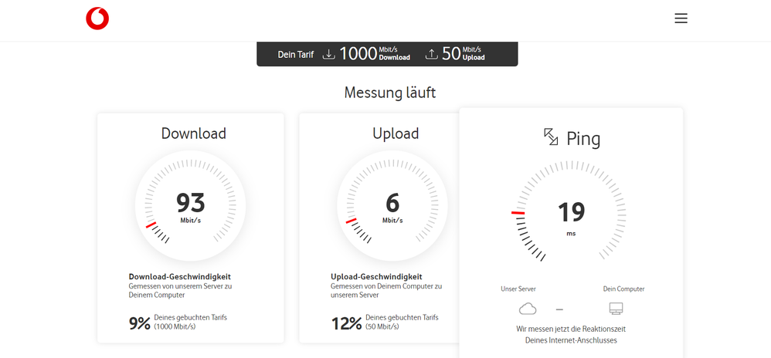Click the upload arrow icon in tariff bar
The image size is (771, 358).
click(x=432, y=54)
